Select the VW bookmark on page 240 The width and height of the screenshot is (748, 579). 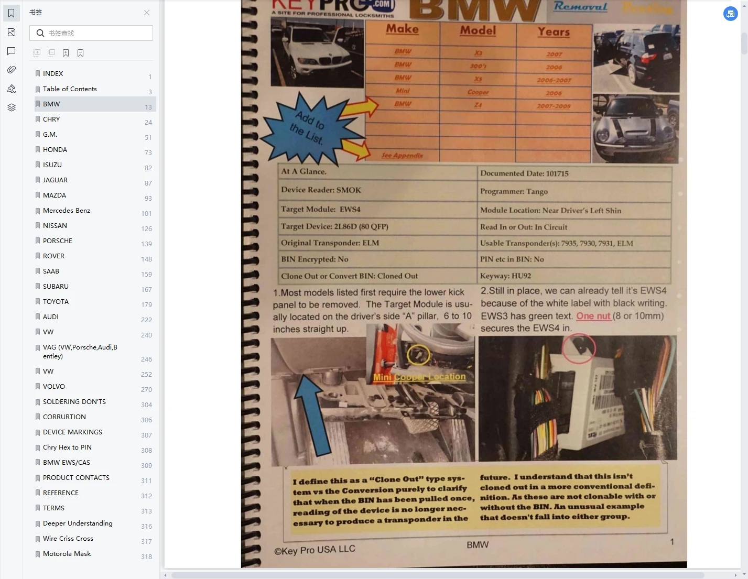point(95,332)
